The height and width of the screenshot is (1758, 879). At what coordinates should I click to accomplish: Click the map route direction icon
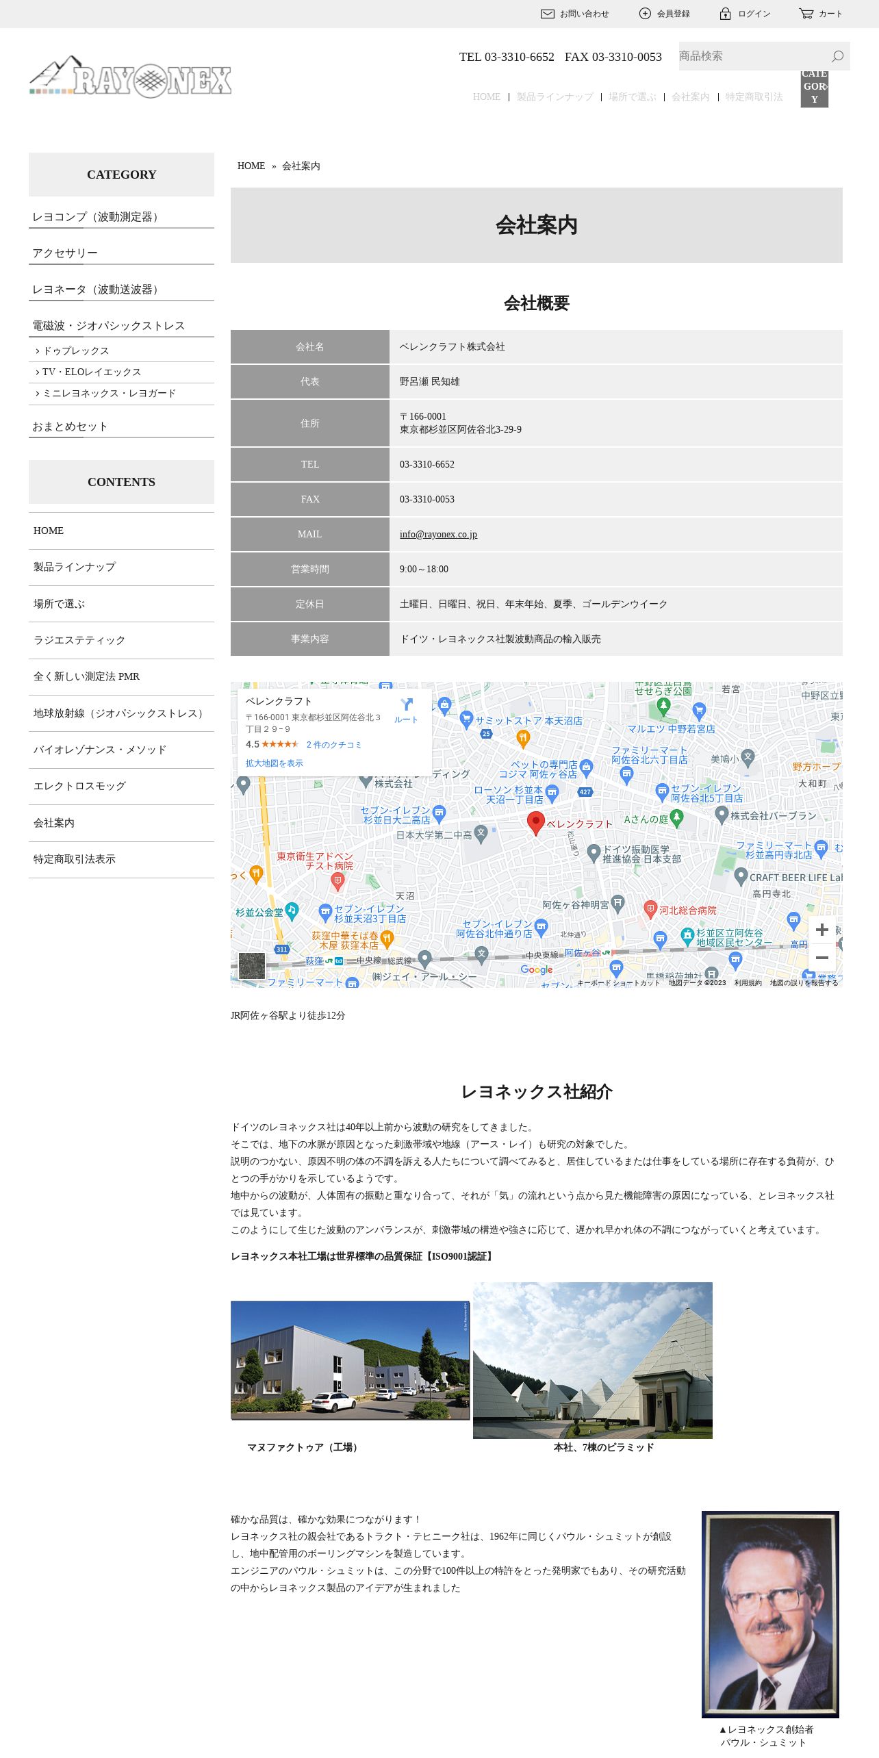pos(407,704)
